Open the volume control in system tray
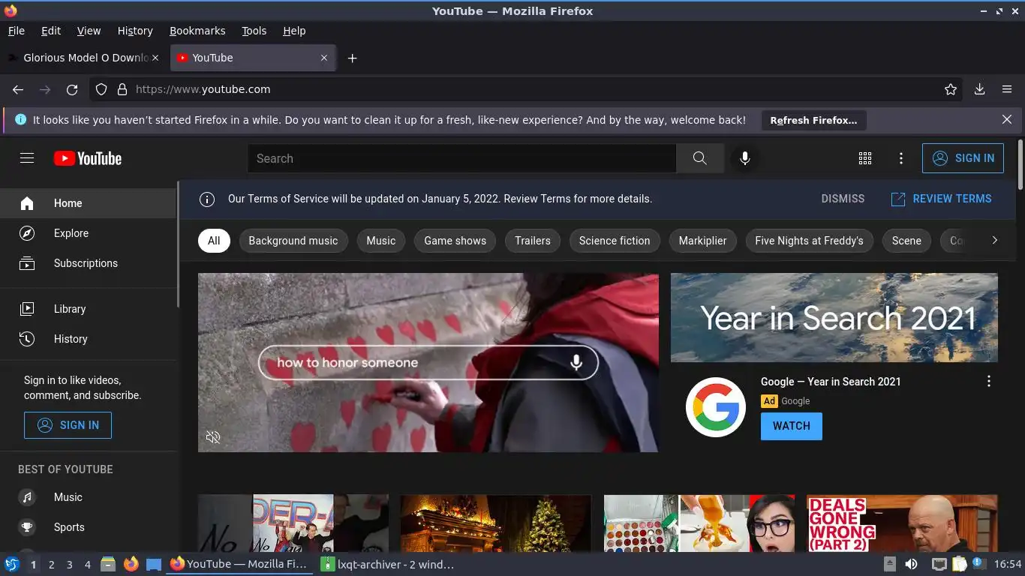 click(911, 564)
